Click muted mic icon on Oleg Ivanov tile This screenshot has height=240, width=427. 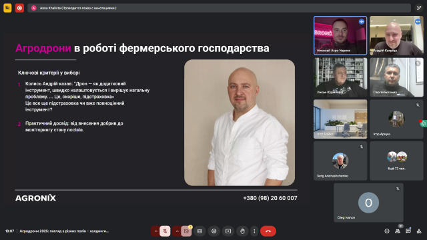398,189
